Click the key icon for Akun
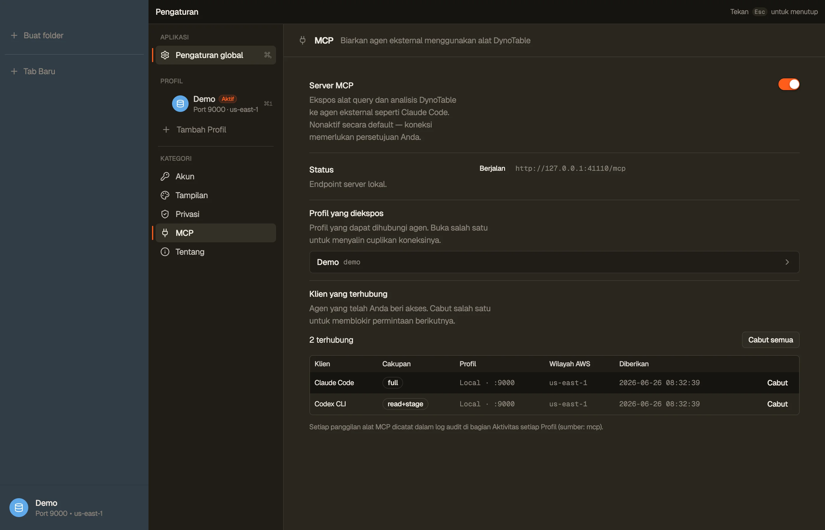The width and height of the screenshot is (825, 530). (165, 177)
